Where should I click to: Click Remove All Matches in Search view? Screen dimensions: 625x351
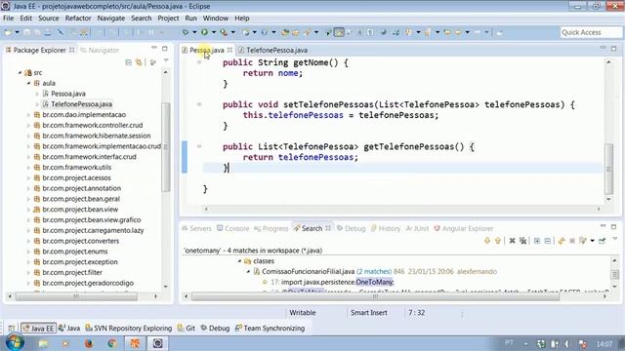[522, 241]
